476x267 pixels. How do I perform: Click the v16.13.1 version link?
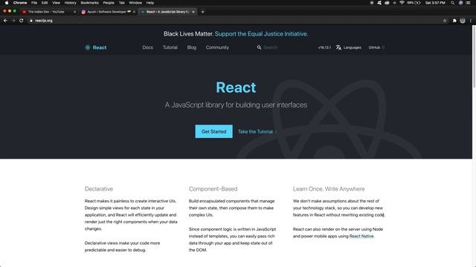[324, 47]
